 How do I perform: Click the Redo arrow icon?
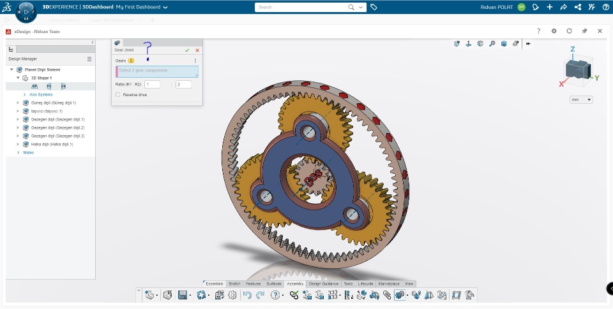(x=260, y=295)
